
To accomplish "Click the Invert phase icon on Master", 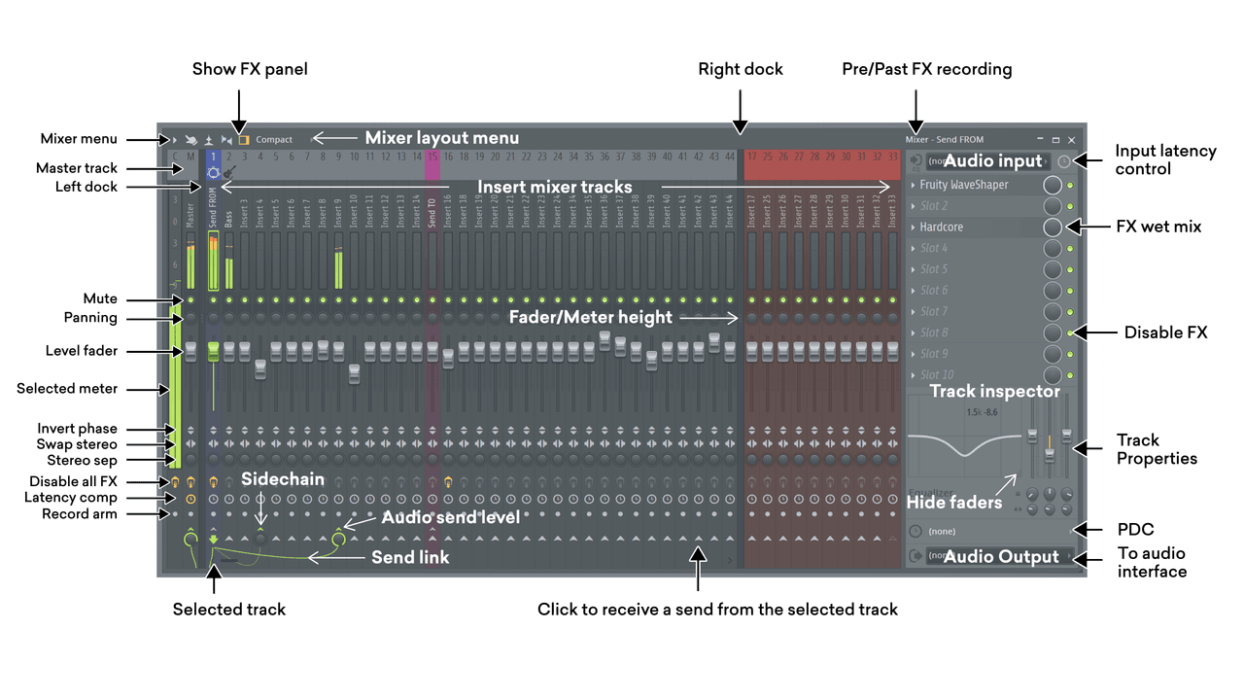I will click(x=190, y=429).
